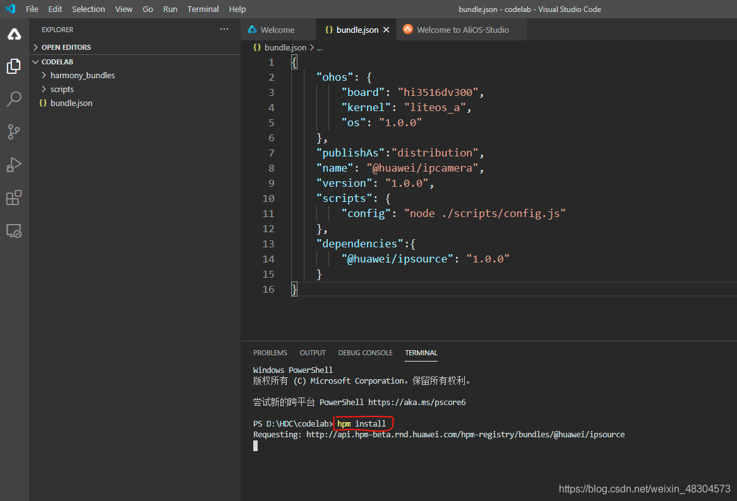Viewport: 737px width, 501px height.
Task: Click the PS D:\HDC\codelab prompt text
Action: [293, 423]
